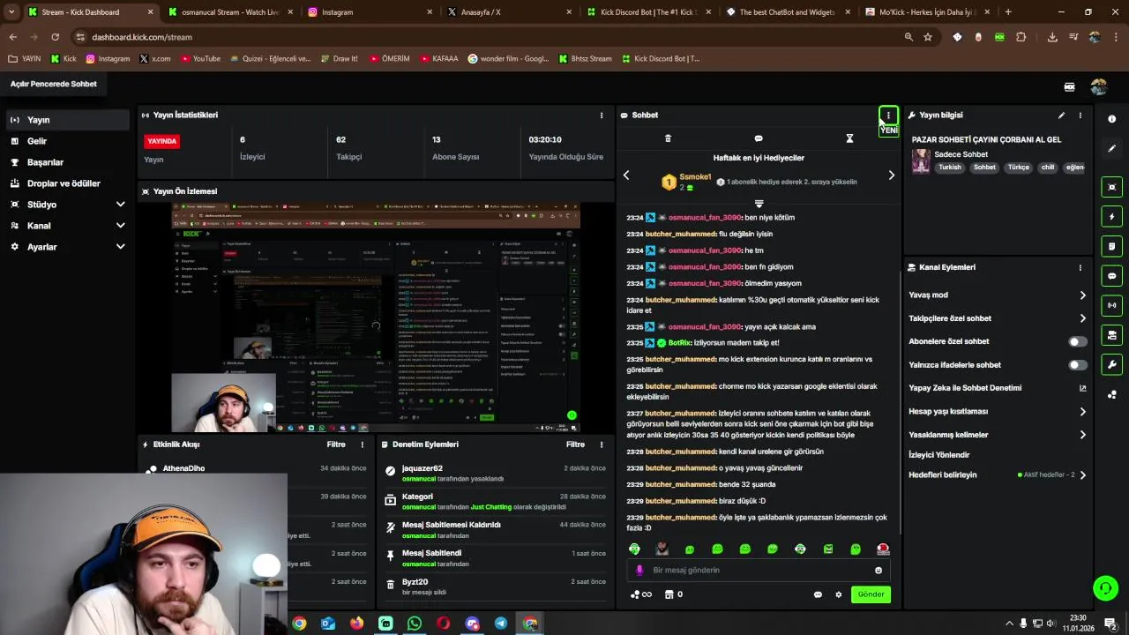Open Yapay Zeka ile Sohbet Denetimi link
This screenshot has width=1129, height=635.
(x=998, y=388)
